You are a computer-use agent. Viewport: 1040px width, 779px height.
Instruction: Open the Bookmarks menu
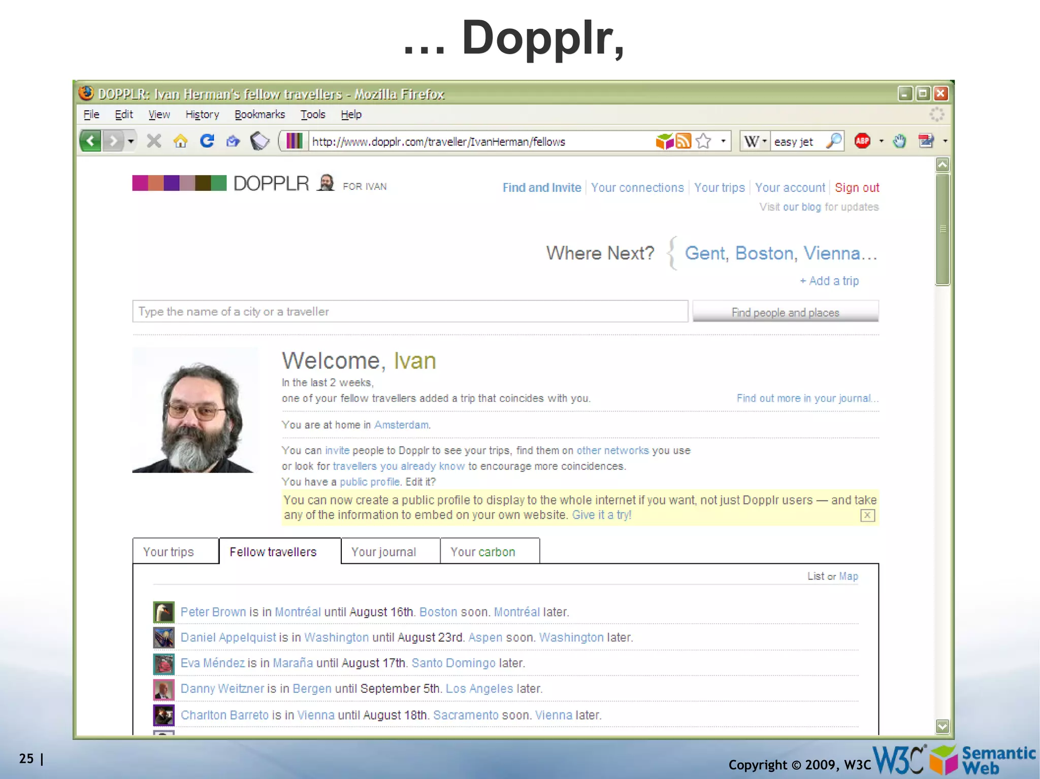point(259,115)
